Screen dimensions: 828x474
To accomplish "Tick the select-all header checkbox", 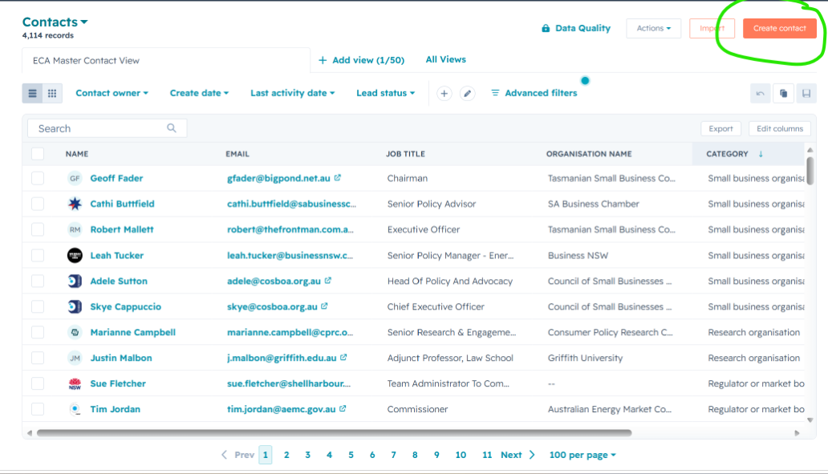I will coord(38,154).
